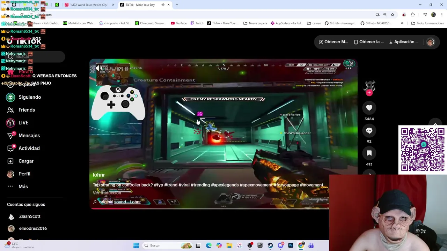447x251 pixels.
Task: Click the Obtener la... button
Action: pos(369,42)
